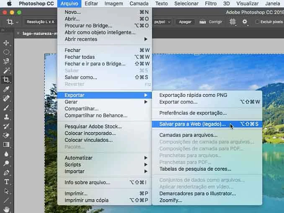Choose Info sobre arquivo...
The width and height of the screenshot is (284, 213).
click(x=105, y=182)
